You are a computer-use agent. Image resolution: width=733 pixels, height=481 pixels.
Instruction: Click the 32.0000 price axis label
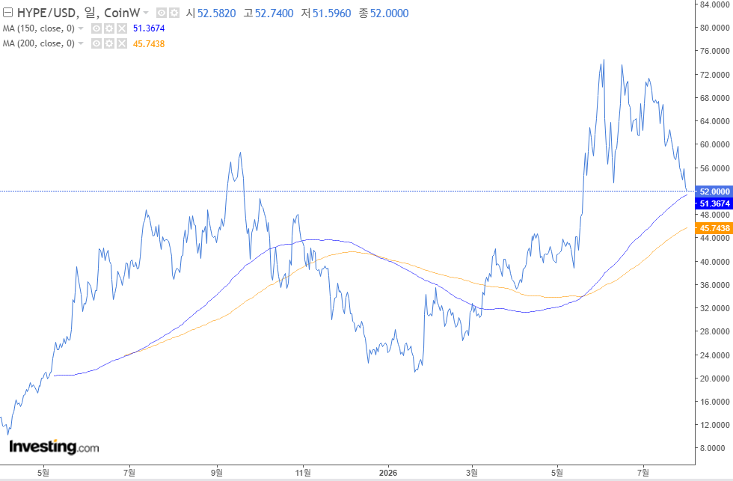pos(714,308)
